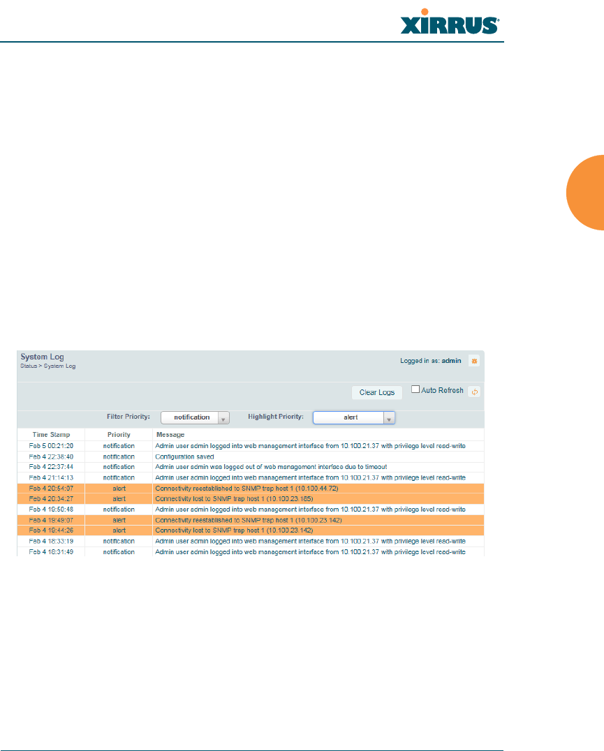The width and height of the screenshot is (604, 751).
Task: Click the Connectivity lost message for 10.100.23.142
Action: point(234,530)
